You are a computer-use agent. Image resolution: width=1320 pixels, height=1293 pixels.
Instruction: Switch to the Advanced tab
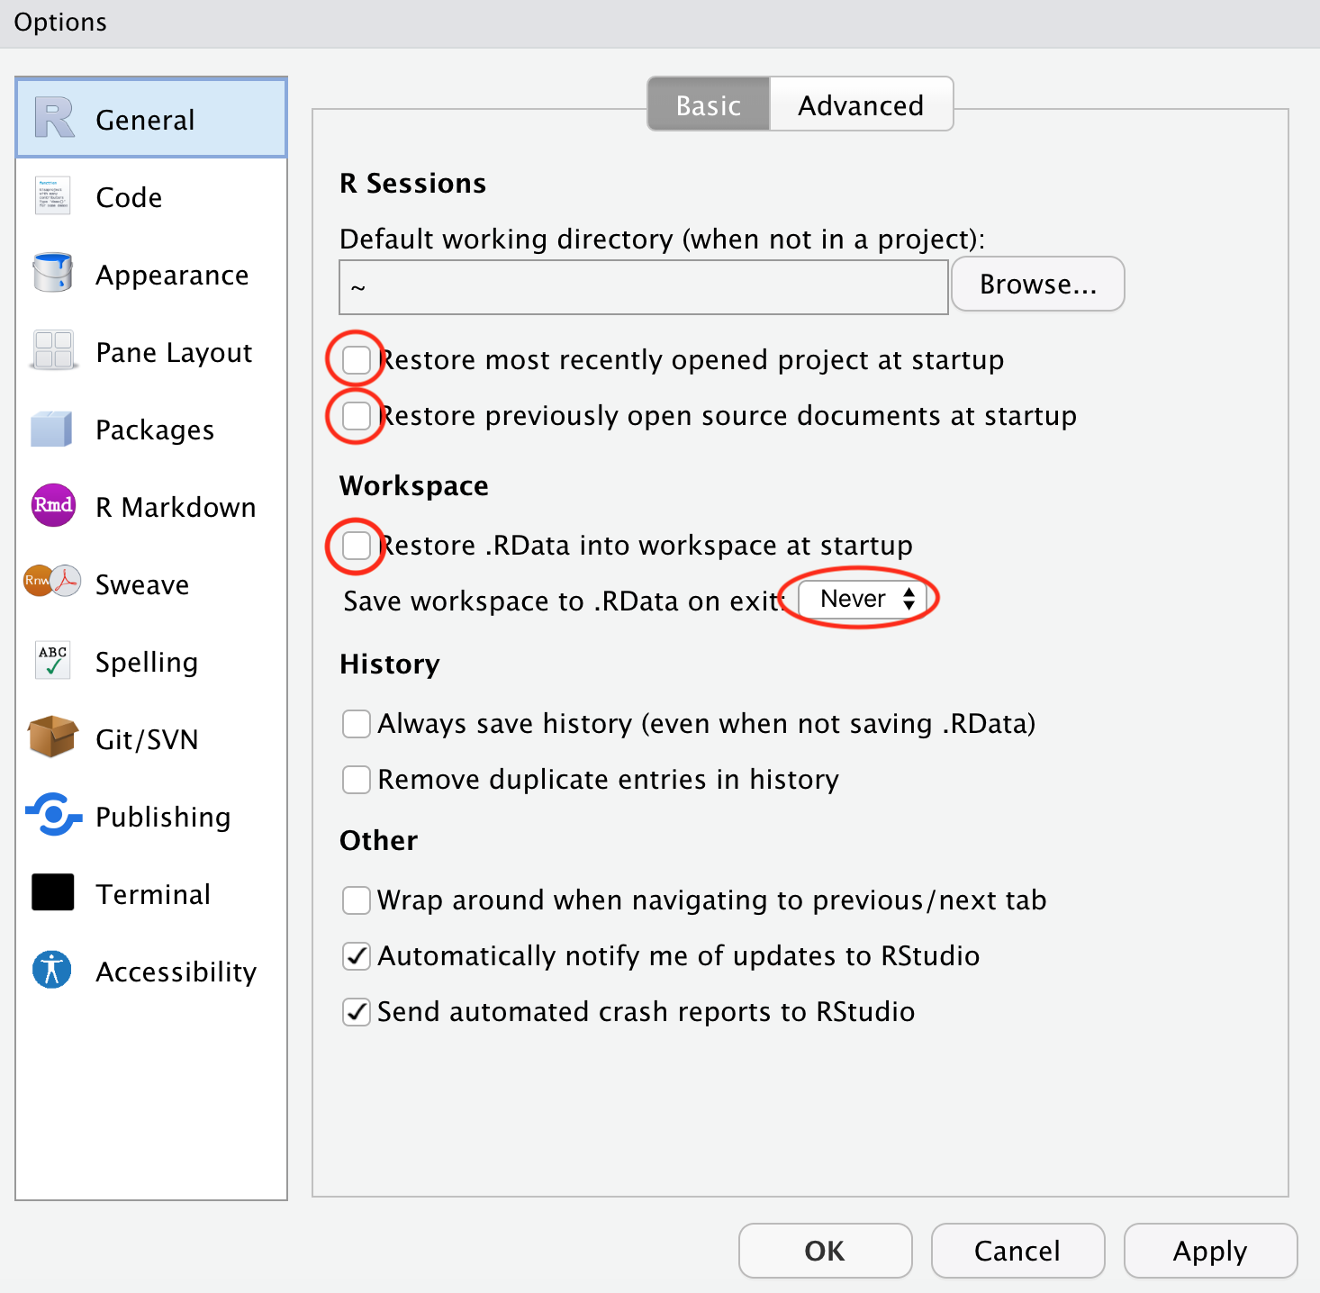(x=861, y=105)
